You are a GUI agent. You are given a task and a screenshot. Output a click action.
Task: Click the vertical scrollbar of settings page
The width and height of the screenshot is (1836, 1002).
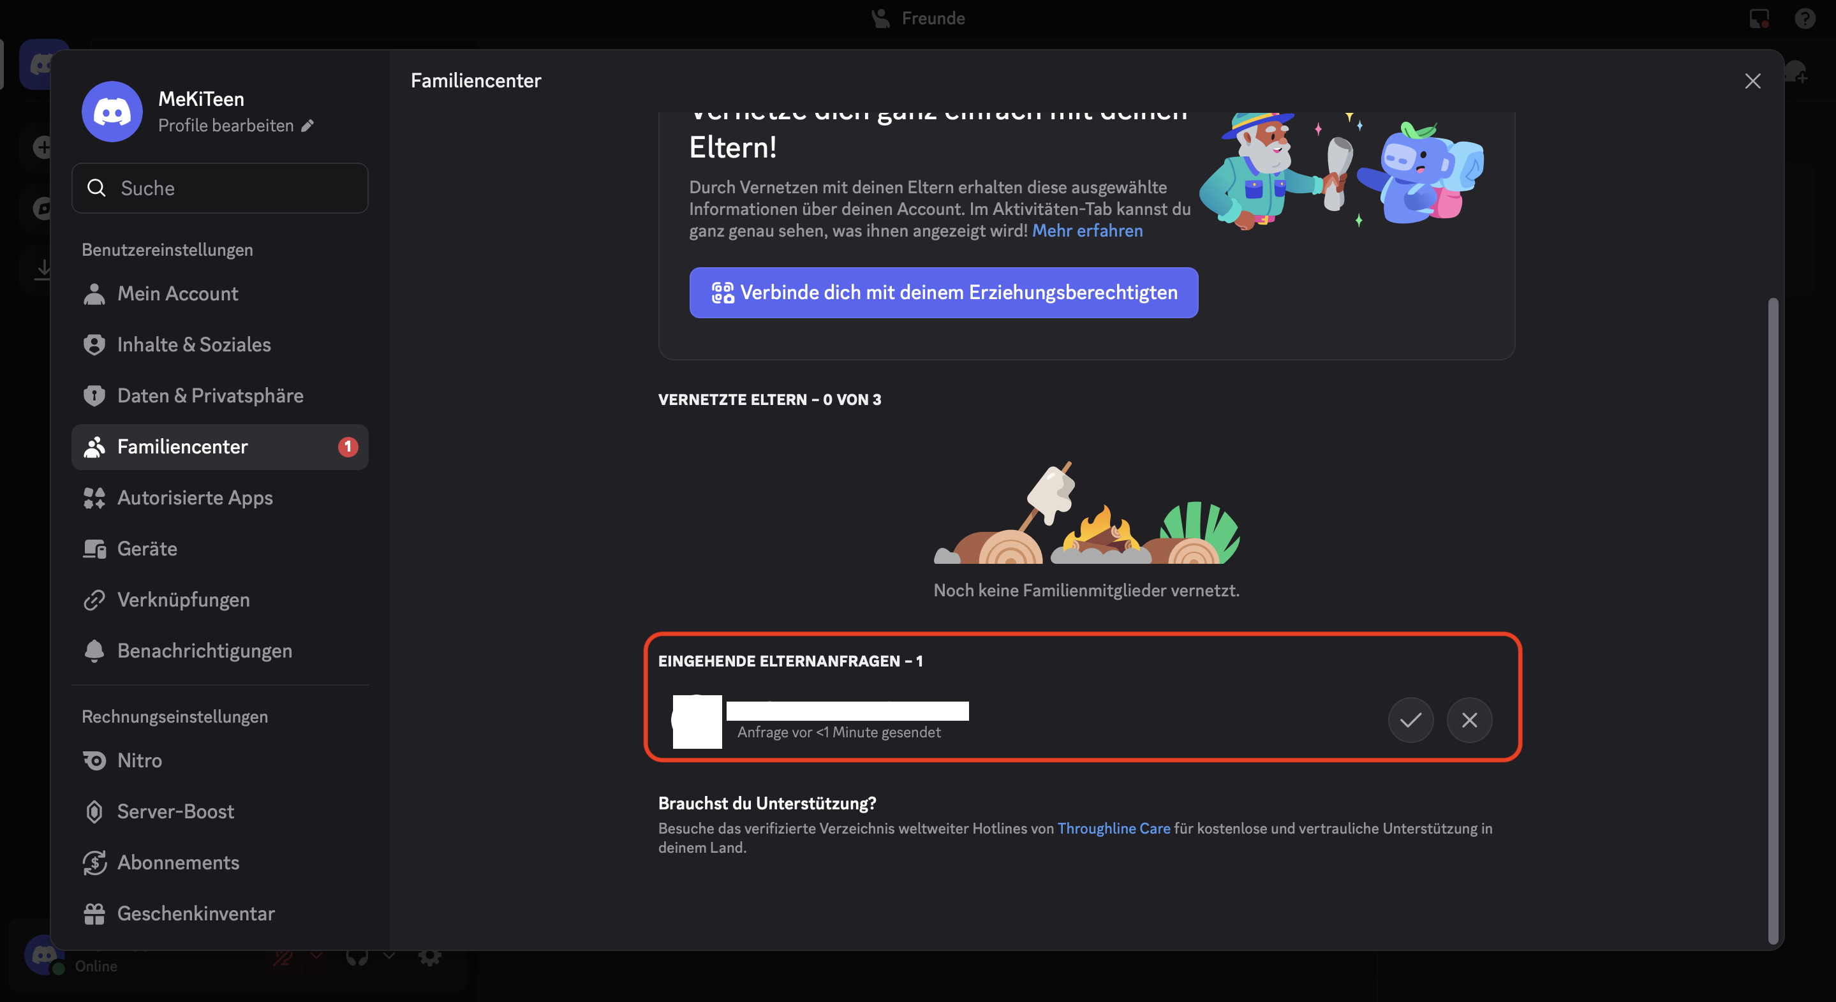1773,620
